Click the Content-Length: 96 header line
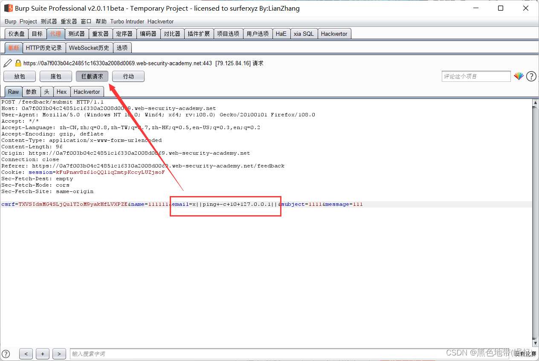Screen dimensions: 539x361 [32, 147]
